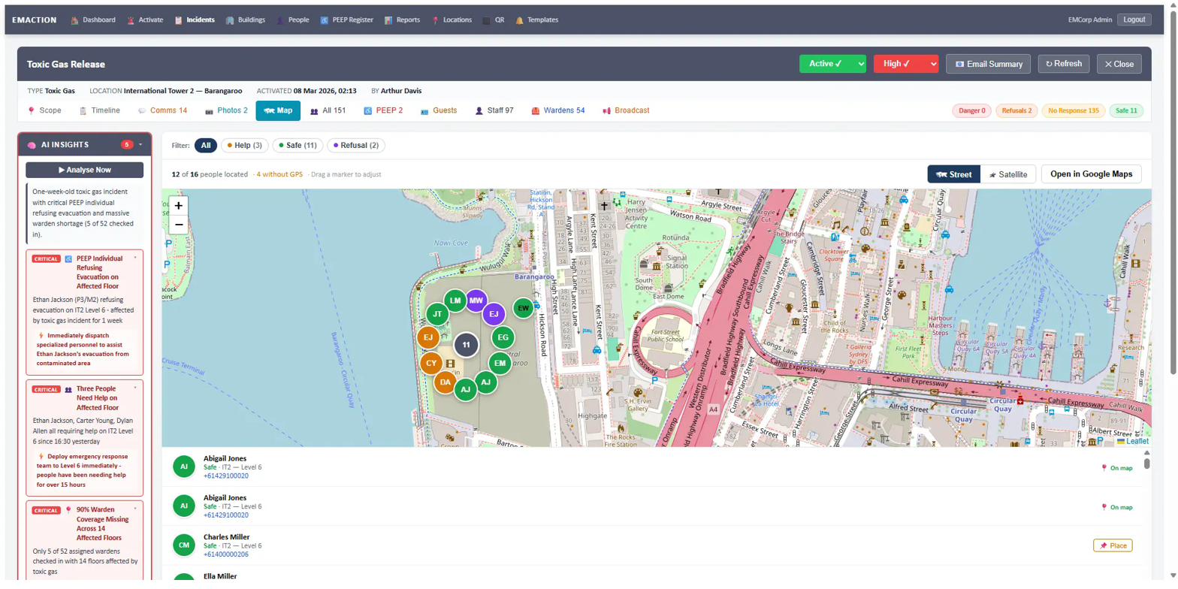Image resolution: width=1178 pixels, height=589 pixels.
Task: Open the High priority dropdown
Action: tap(906, 64)
